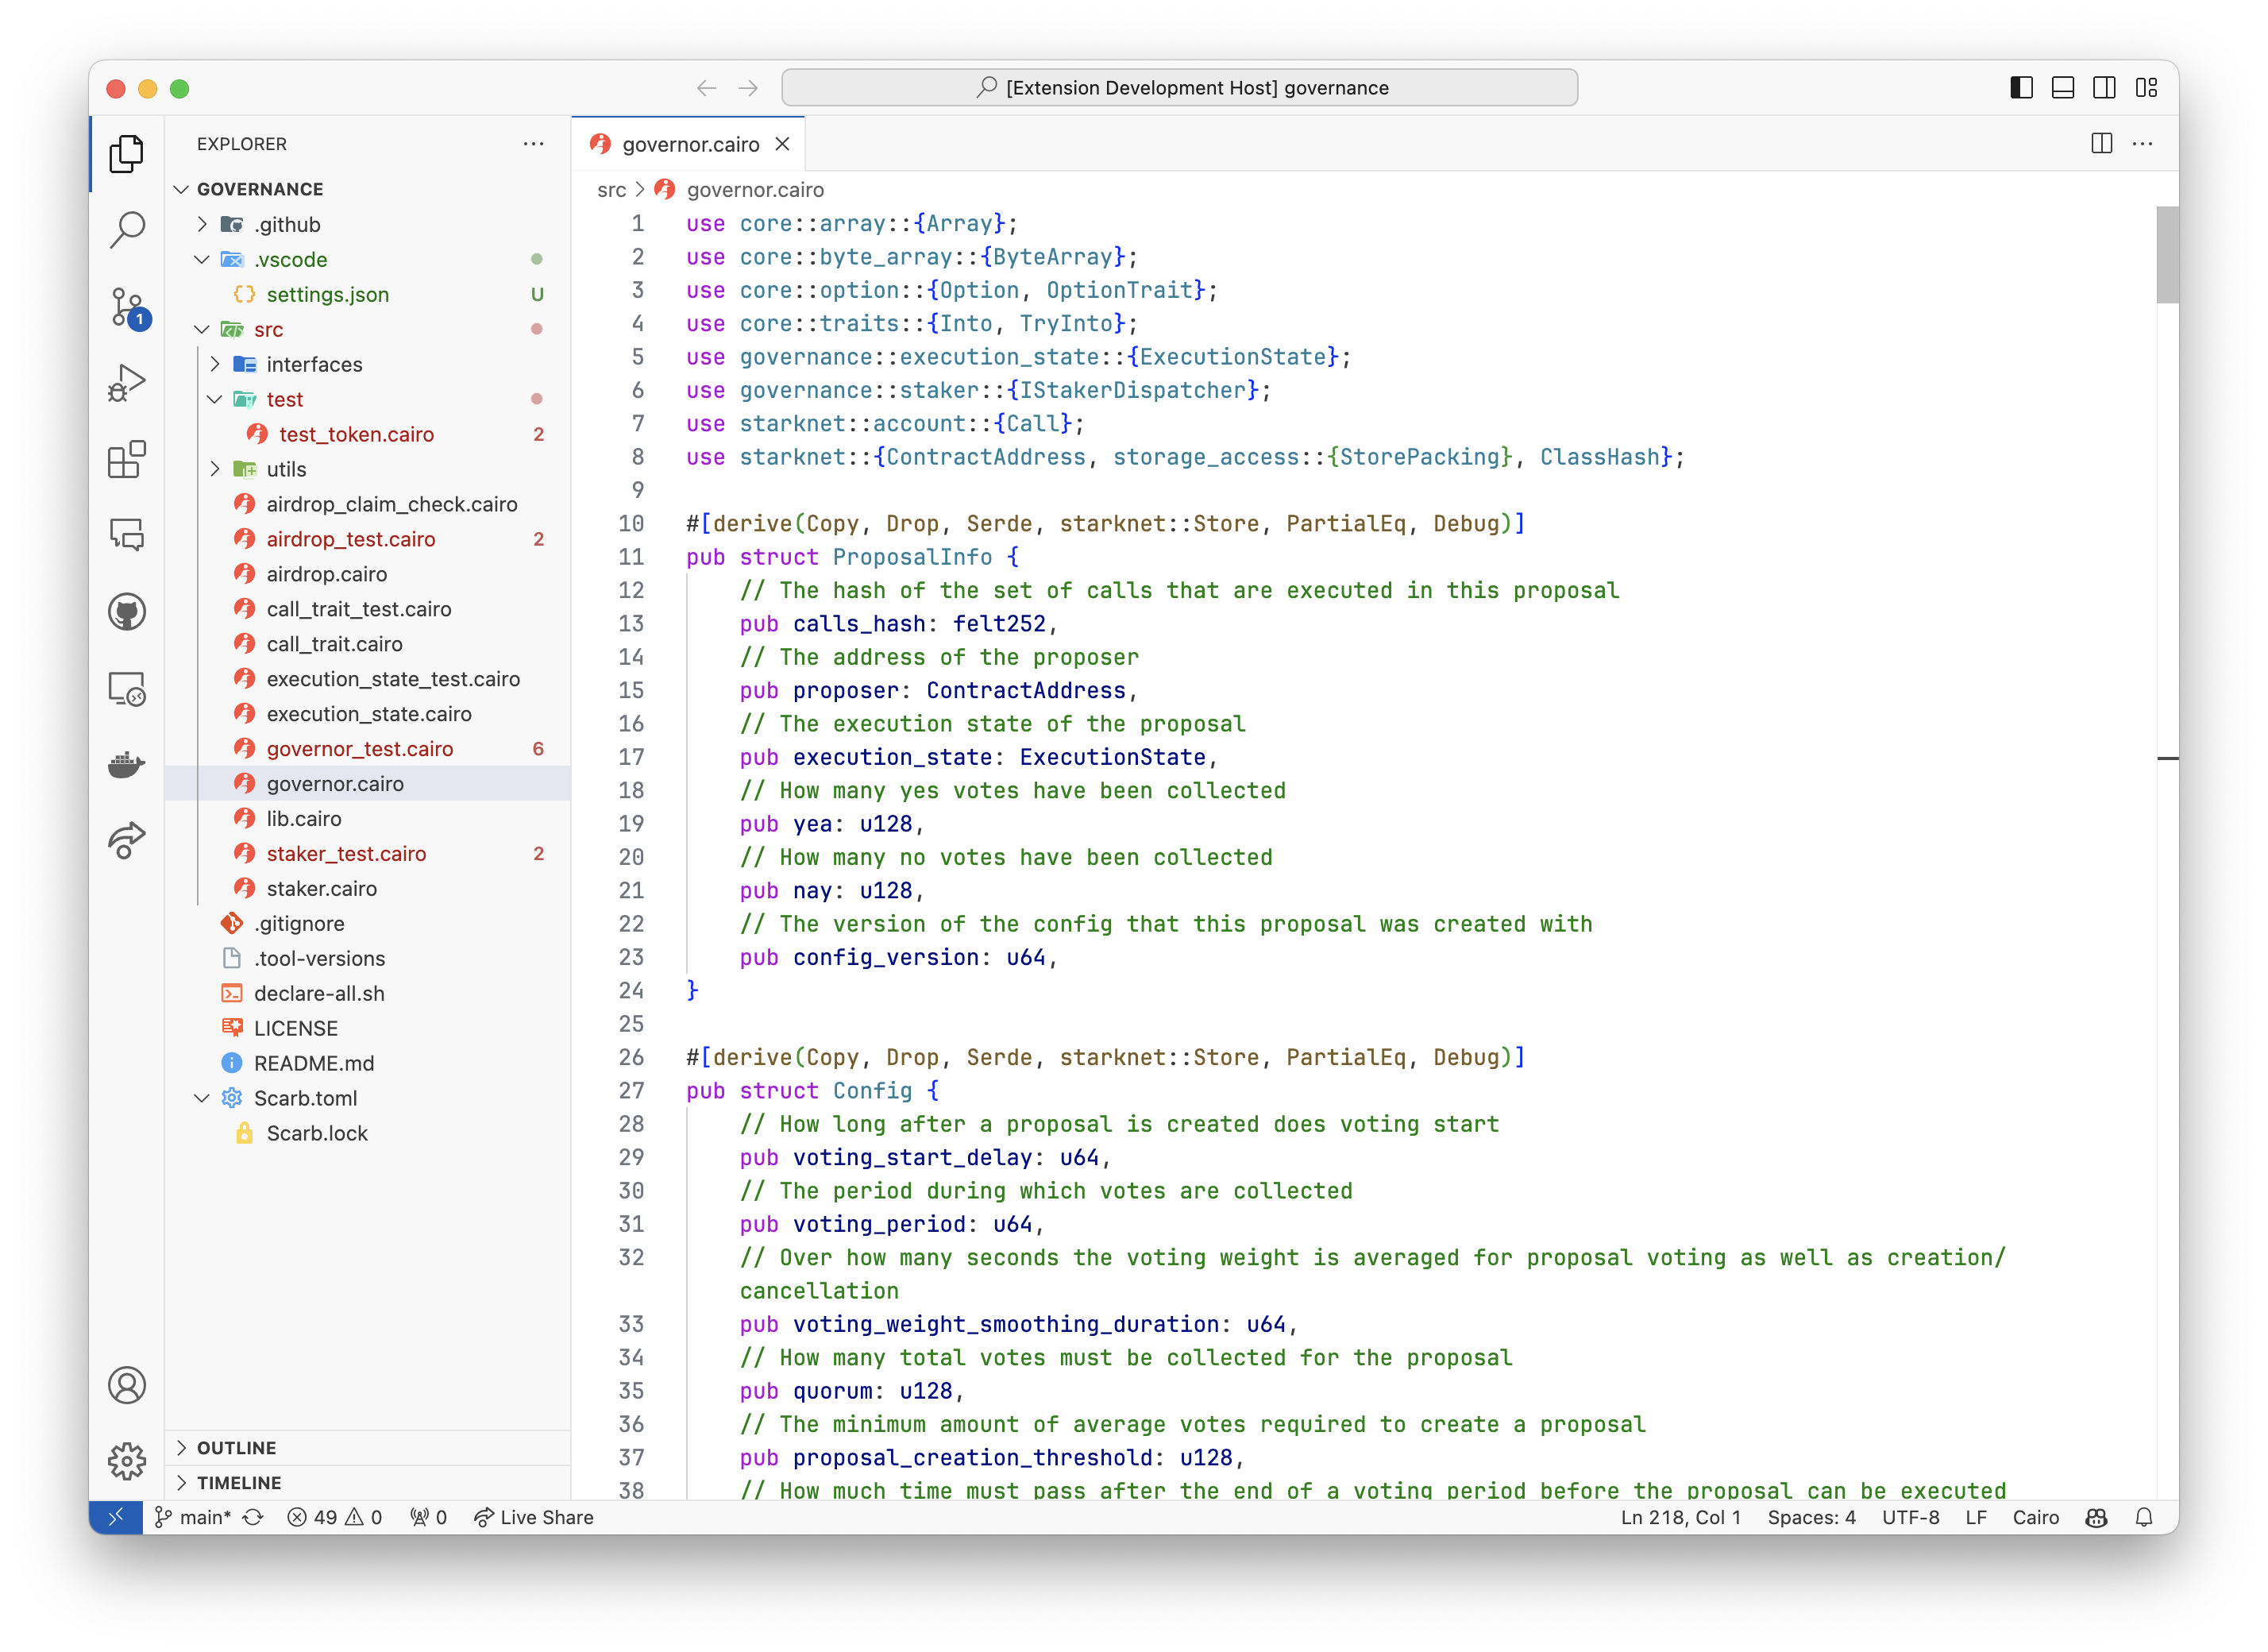The height and width of the screenshot is (1652, 2268).
Task: Open the Extensions view icon
Action: pyautogui.click(x=127, y=460)
